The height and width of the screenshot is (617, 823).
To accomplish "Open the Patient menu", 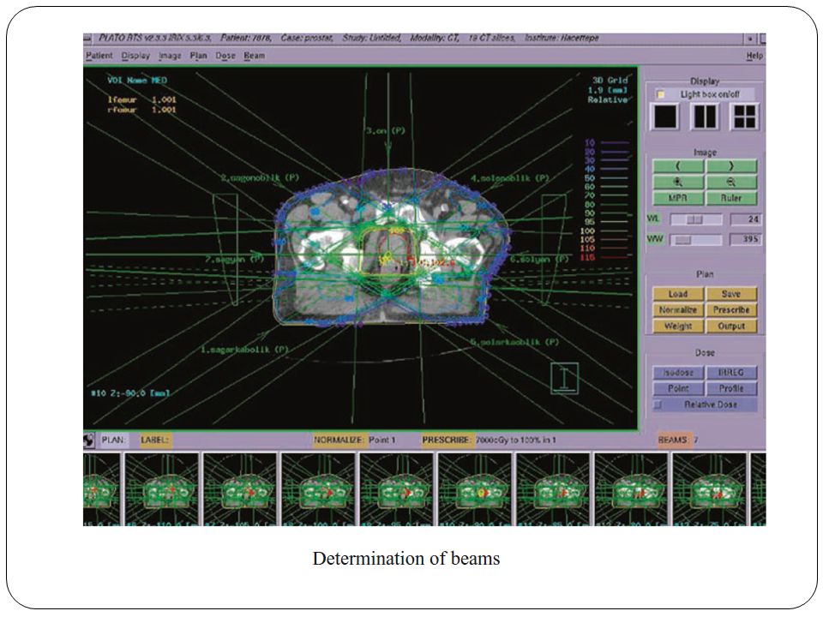I will pos(99,56).
